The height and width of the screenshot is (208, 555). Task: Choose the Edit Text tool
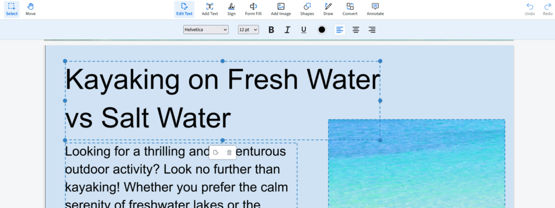click(x=184, y=10)
